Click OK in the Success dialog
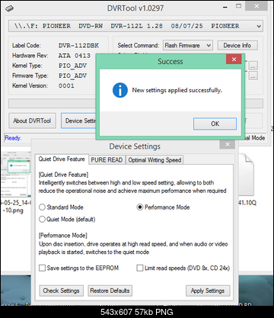Viewport: 274px width, 318px height. pos(215,124)
